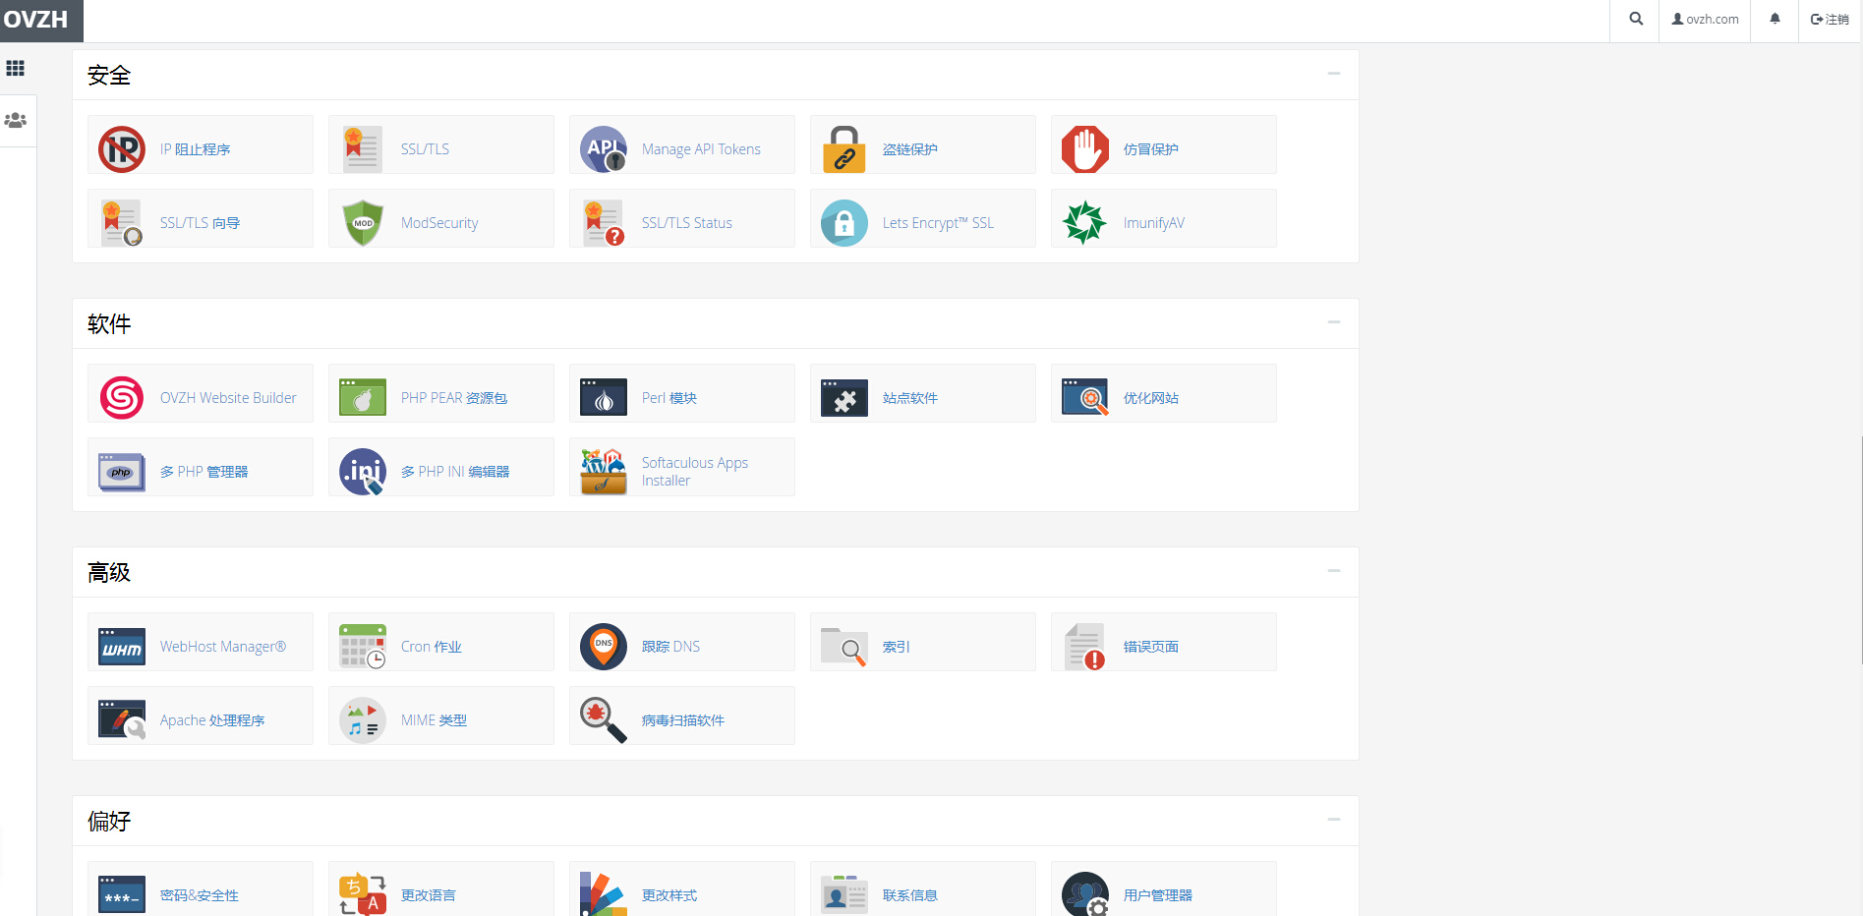Collapse the 安全 section
Viewport: 1863px width, 916px height.
[1334, 74]
